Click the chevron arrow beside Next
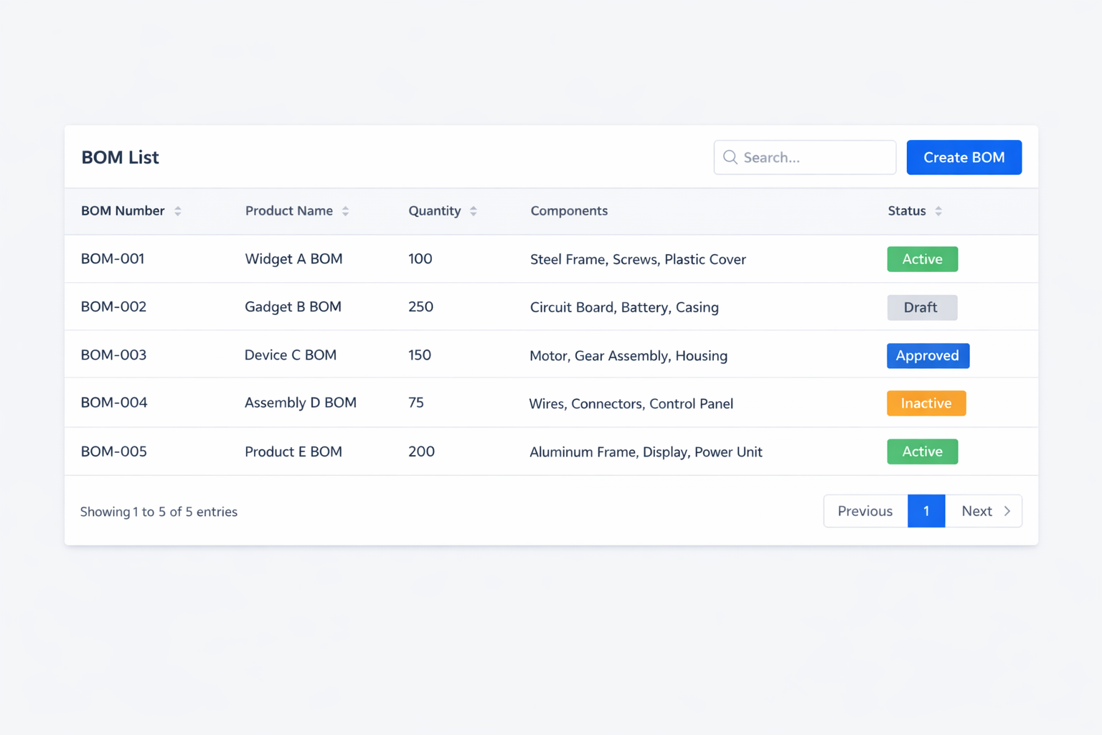 (x=1007, y=511)
